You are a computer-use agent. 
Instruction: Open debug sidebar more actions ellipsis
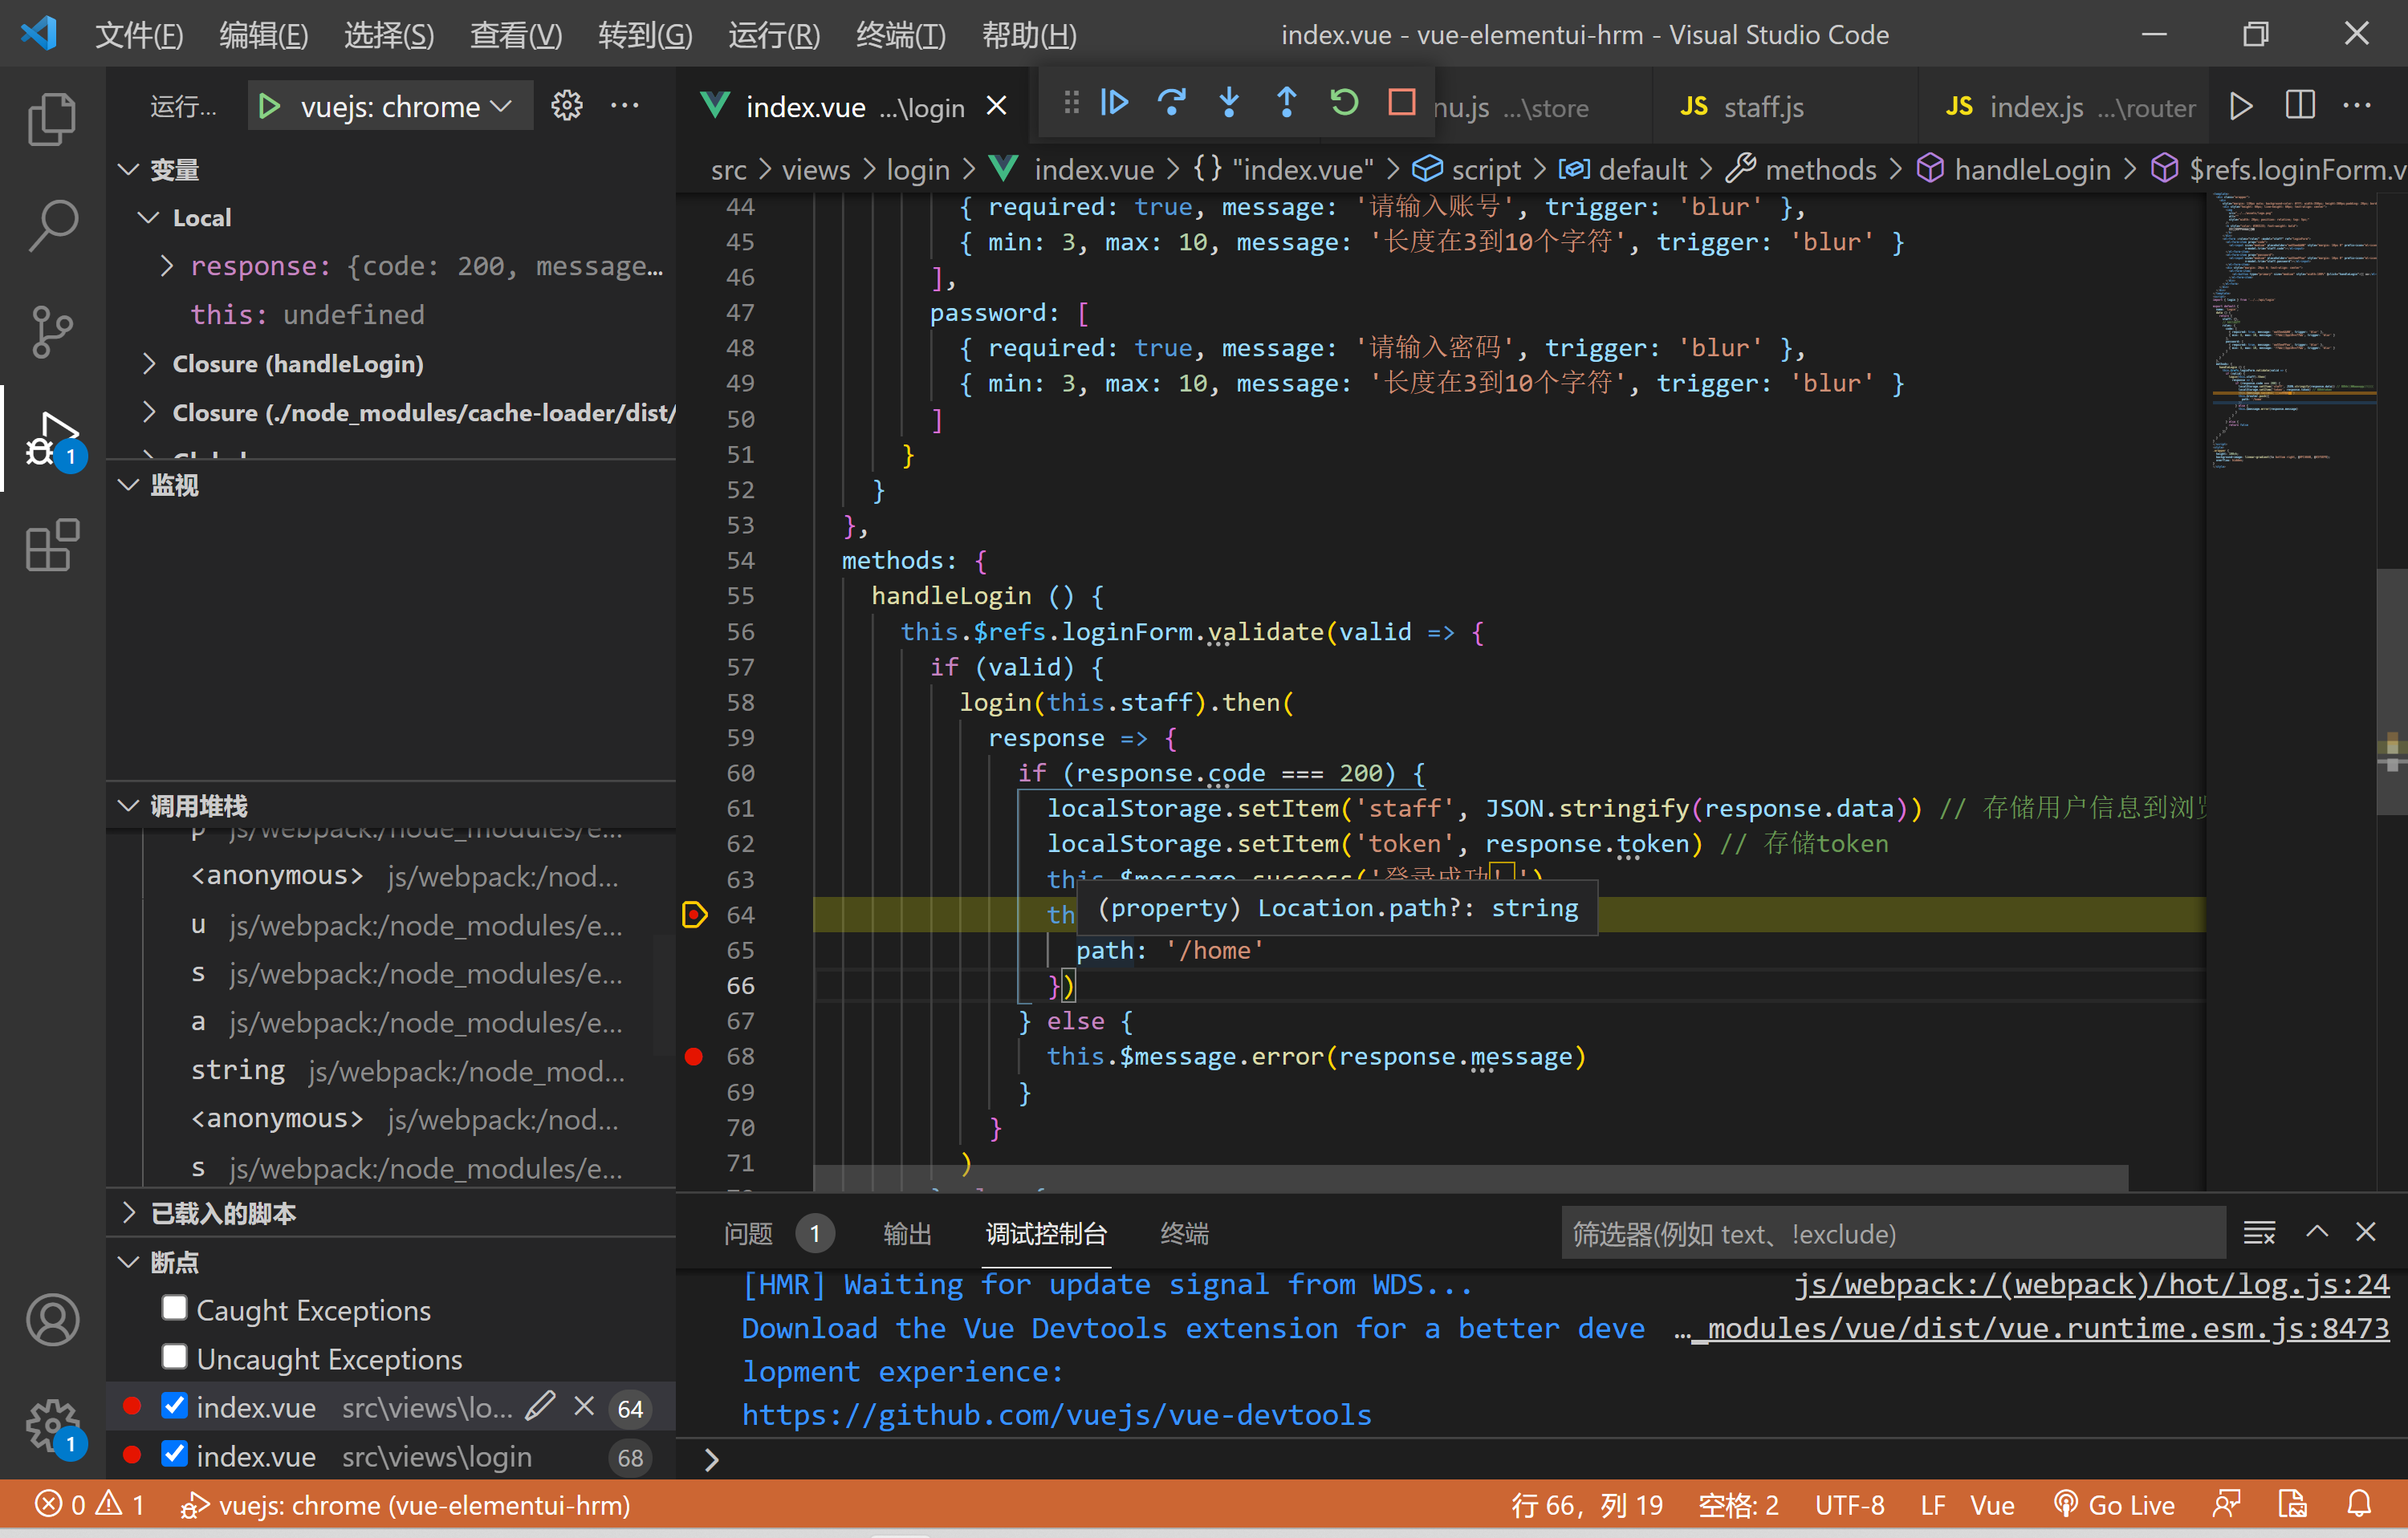coord(625,106)
